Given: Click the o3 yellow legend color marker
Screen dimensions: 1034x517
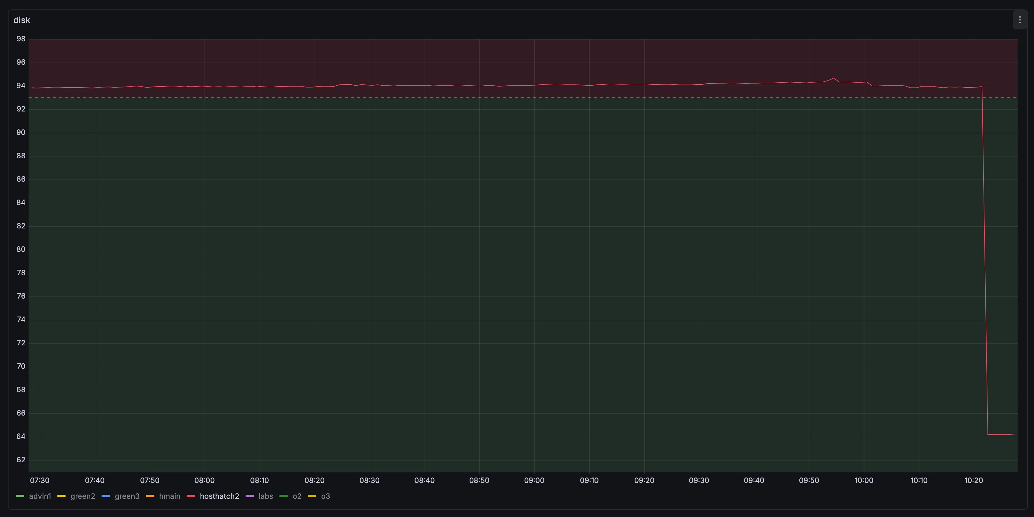Looking at the screenshot, I should point(312,496).
